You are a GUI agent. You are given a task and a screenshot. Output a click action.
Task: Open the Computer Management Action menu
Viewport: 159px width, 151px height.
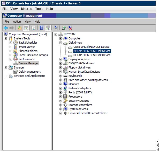(17, 22)
